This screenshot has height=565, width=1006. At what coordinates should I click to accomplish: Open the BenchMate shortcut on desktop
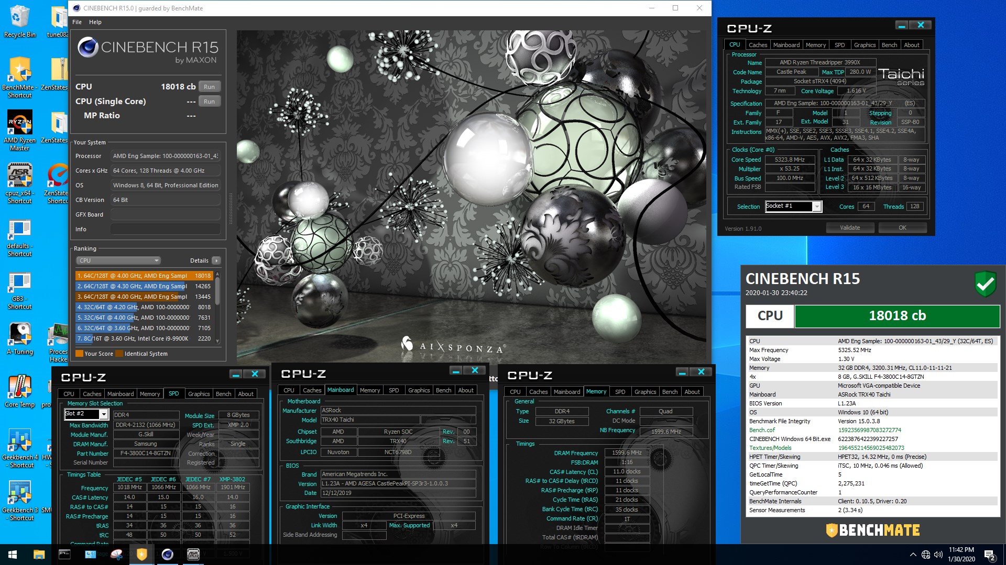point(19,77)
